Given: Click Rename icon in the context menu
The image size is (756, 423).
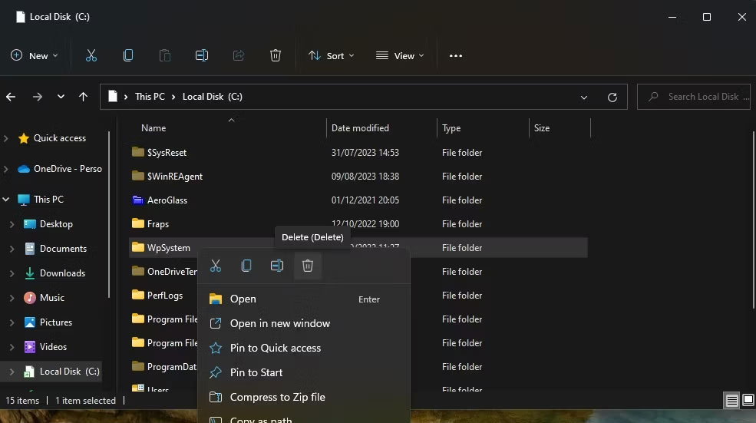Looking at the screenshot, I should coord(277,266).
